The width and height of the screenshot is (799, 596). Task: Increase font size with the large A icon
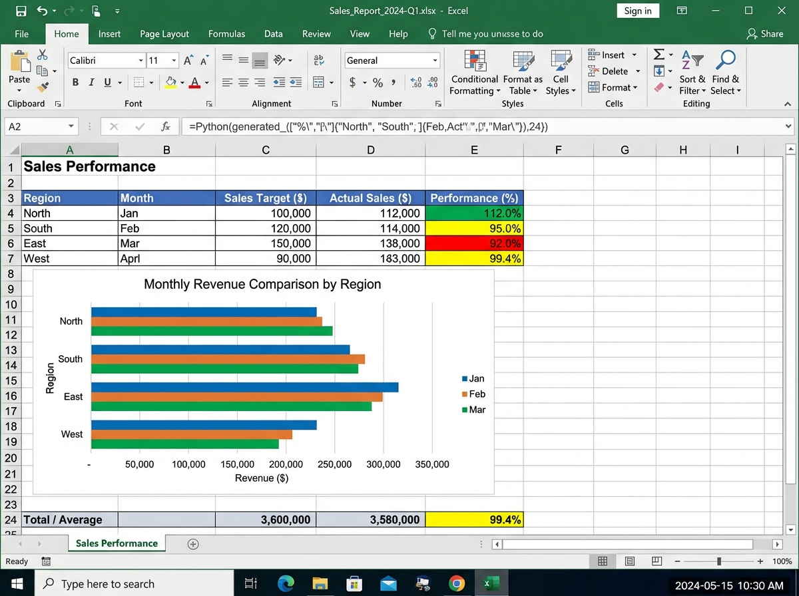[x=188, y=61]
